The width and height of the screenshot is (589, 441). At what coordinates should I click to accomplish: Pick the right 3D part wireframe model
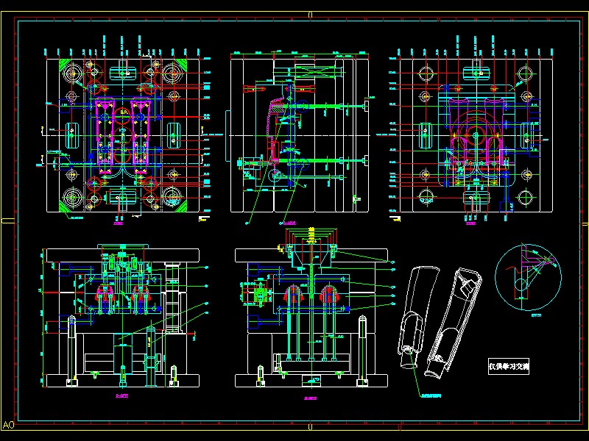click(454, 322)
